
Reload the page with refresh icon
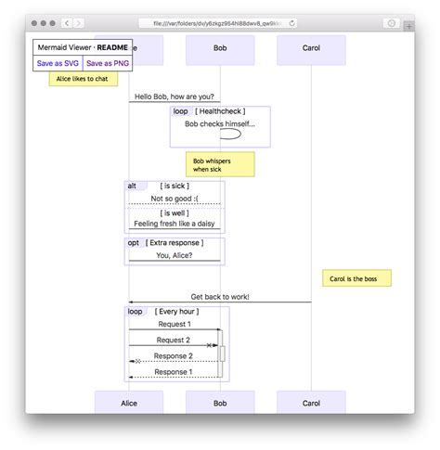coord(291,23)
